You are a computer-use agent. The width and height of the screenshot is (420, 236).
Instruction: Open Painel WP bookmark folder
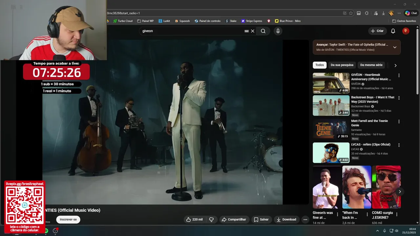145,21
